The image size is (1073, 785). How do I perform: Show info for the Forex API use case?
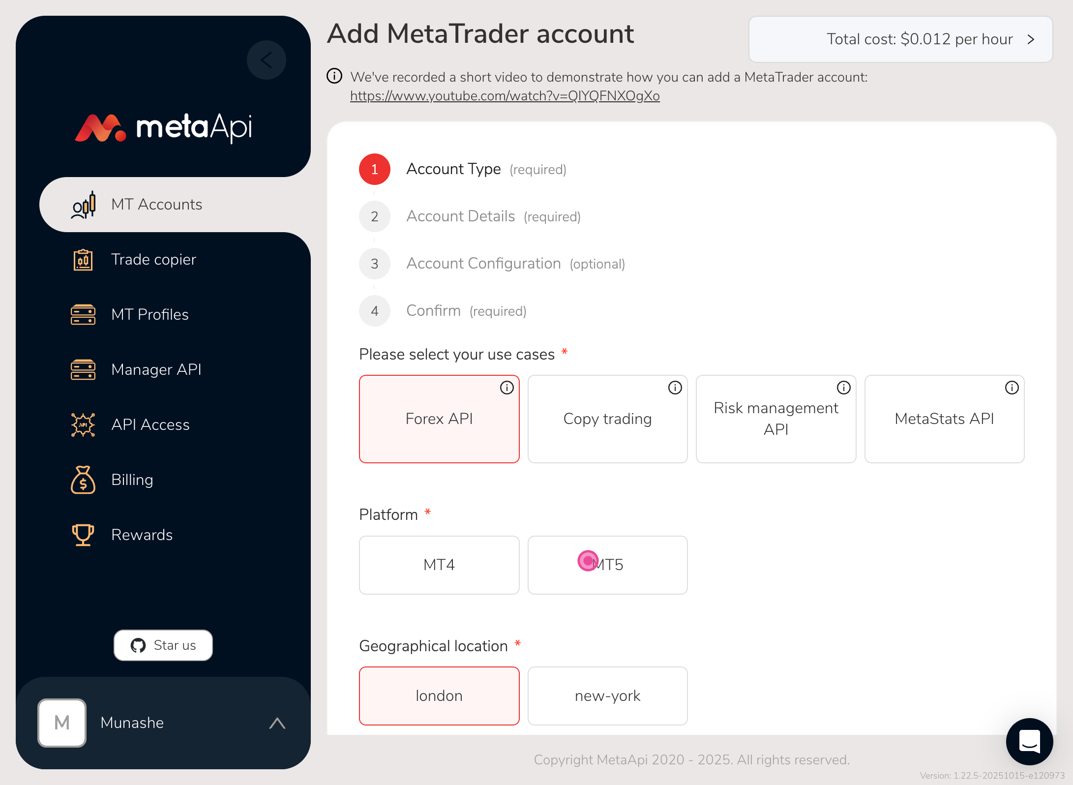pyautogui.click(x=507, y=388)
